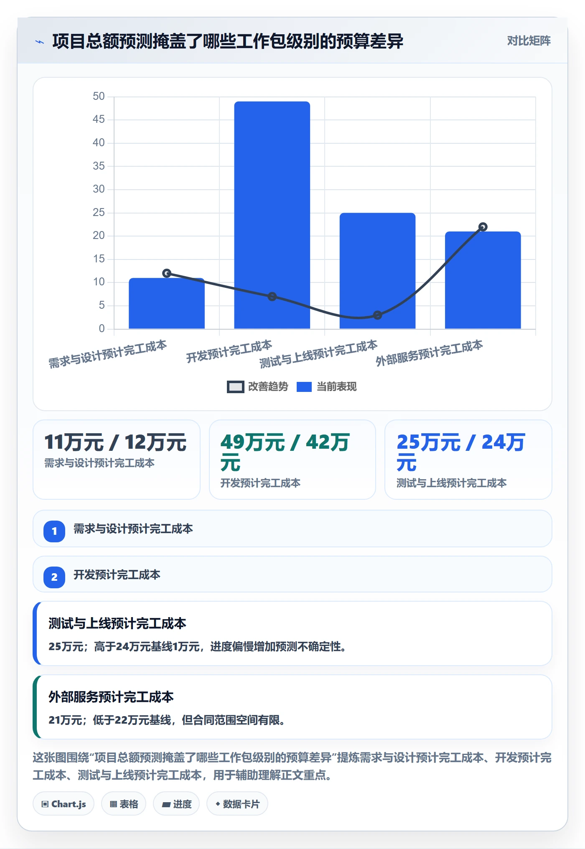
Task: Click the square icon in Chart.js tag
Action: pyautogui.click(x=45, y=804)
